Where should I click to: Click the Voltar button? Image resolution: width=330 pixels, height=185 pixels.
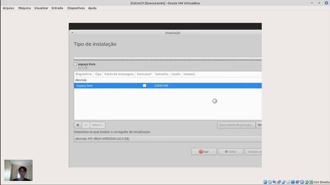230,152
